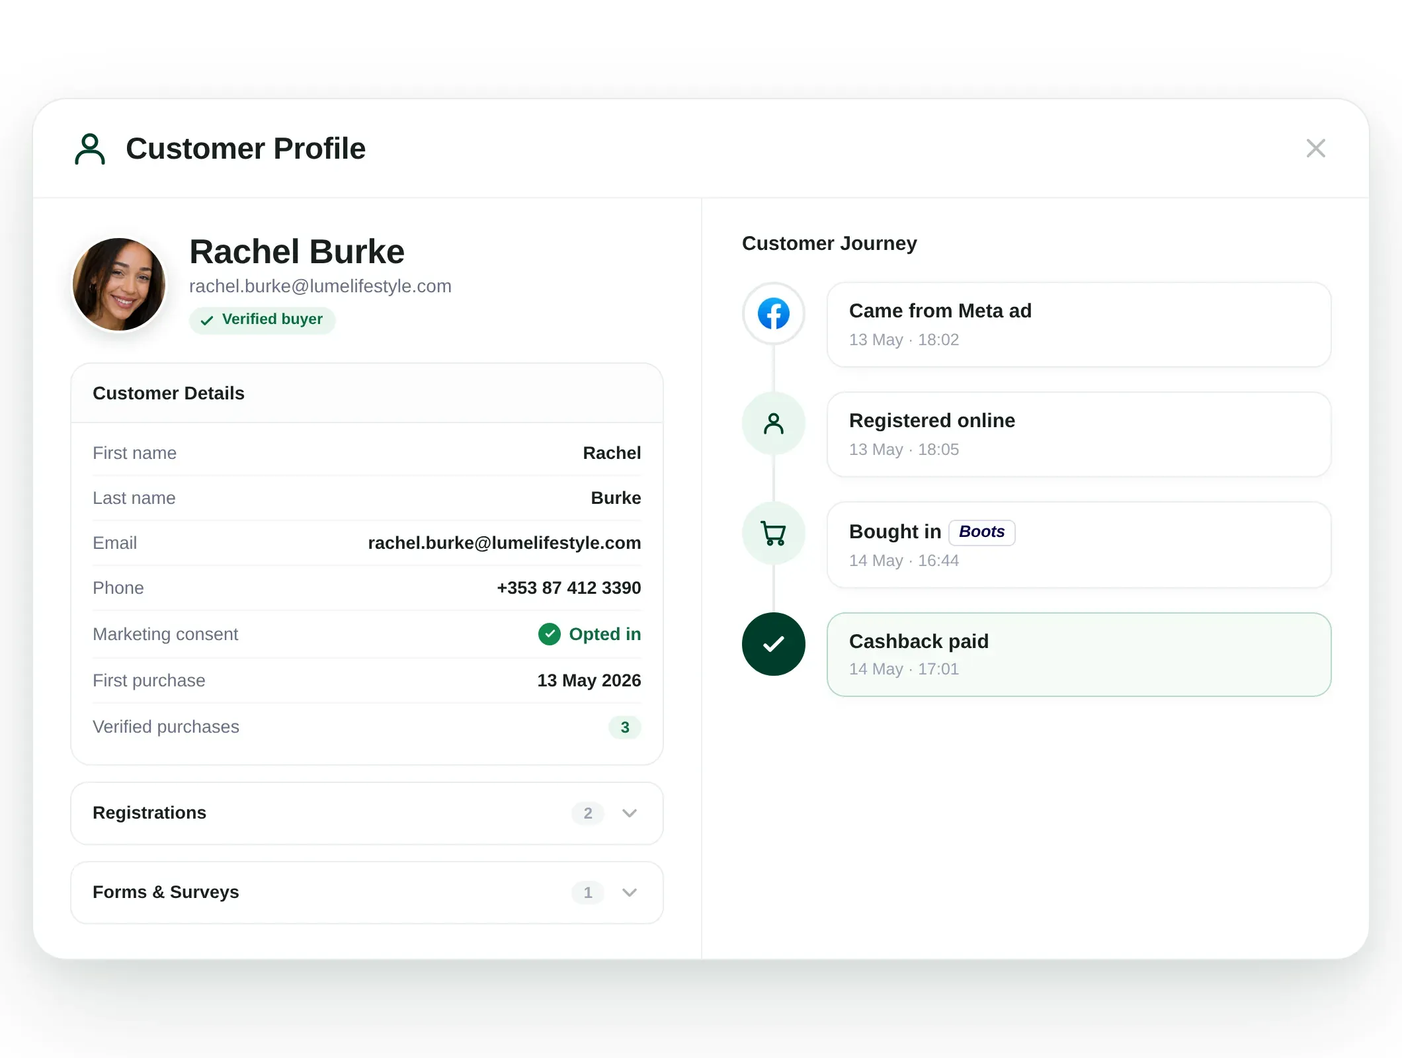Image resolution: width=1402 pixels, height=1058 pixels.
Task: Click the Verified purchases count badge 3
Action: click(624, 727)
